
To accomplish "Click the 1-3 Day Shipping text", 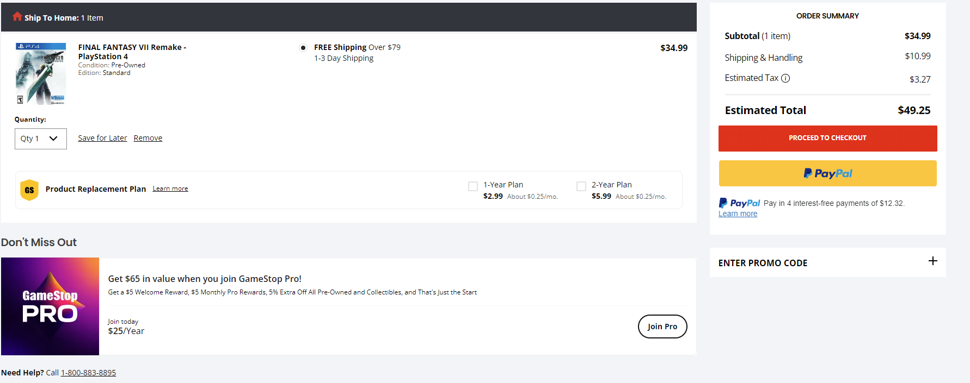I will coord(343,58).
